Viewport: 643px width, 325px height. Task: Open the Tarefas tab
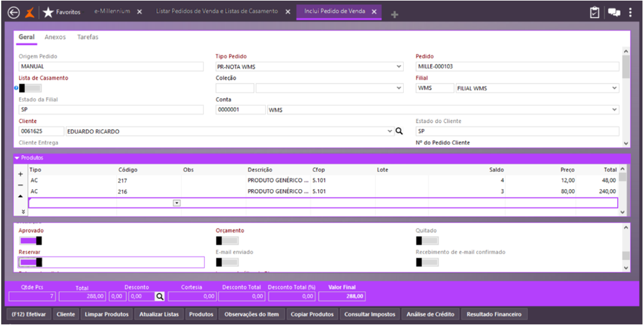point(88,37)
